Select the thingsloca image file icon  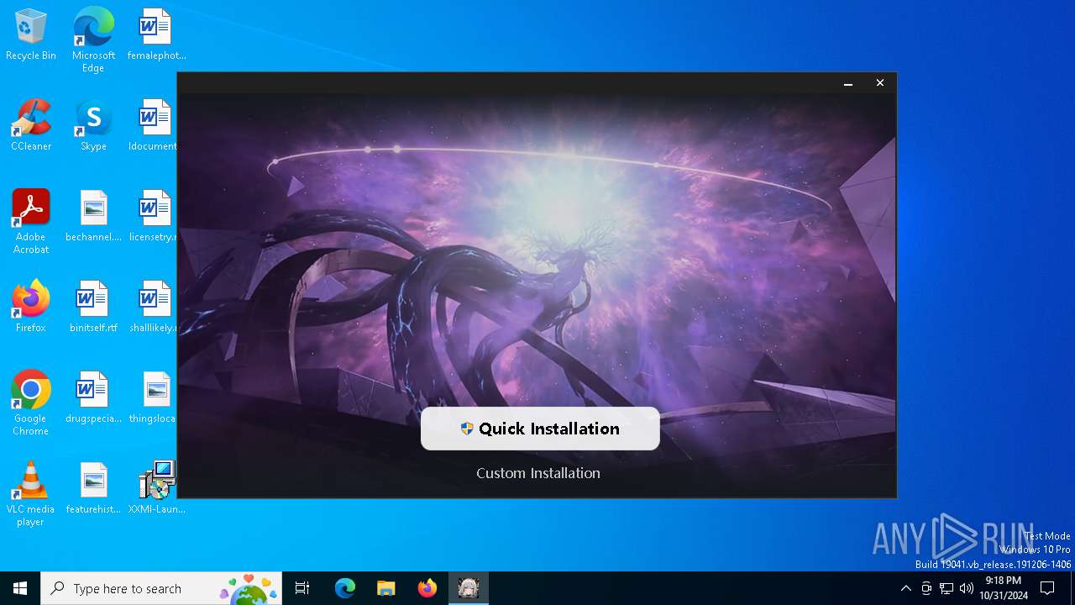coord(154,398)
